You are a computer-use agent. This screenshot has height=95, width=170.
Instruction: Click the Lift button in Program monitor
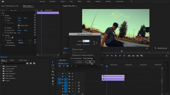pos(129,56)
